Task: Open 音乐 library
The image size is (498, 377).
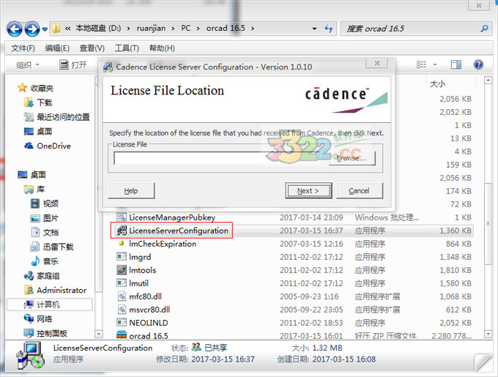Action: (x=45, y=261)
